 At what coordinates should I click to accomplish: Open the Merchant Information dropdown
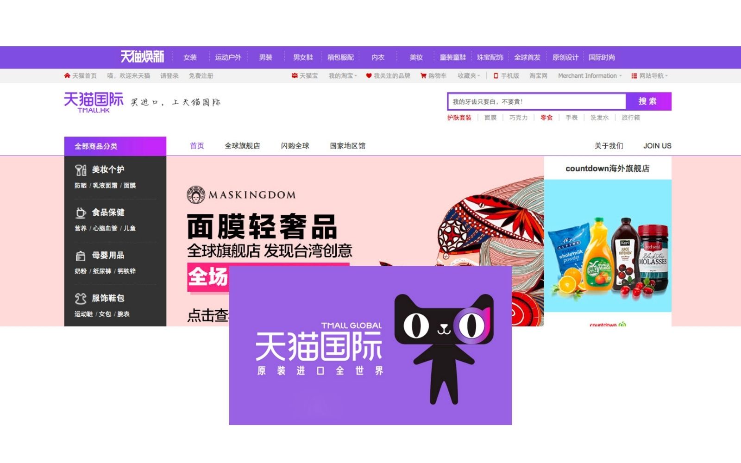589,75
